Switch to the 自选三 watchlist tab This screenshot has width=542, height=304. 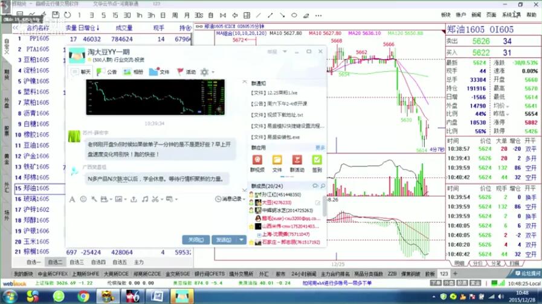tap(77, 262)
